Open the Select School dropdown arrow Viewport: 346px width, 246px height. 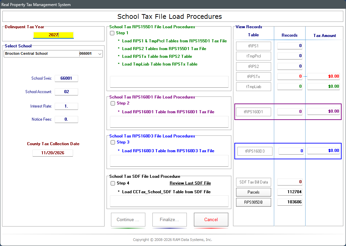tap(100, 54)
